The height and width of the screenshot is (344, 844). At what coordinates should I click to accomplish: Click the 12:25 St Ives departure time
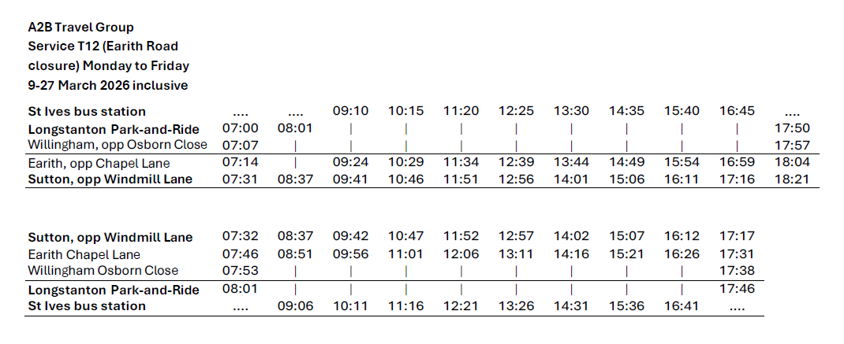click(516, 111)
